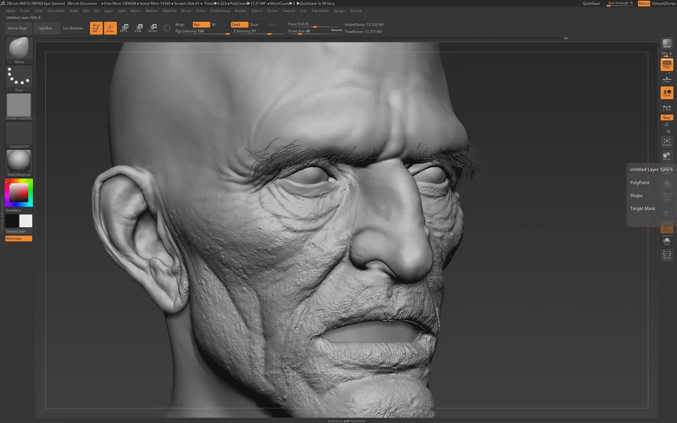Choose Target Mask in the popup

[643, 208]
